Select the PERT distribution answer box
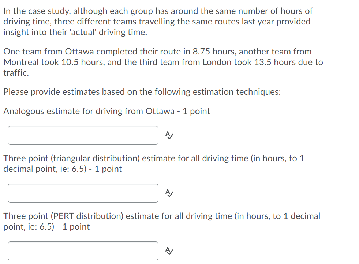Screen dimensions: 359x264 (82, 251)
